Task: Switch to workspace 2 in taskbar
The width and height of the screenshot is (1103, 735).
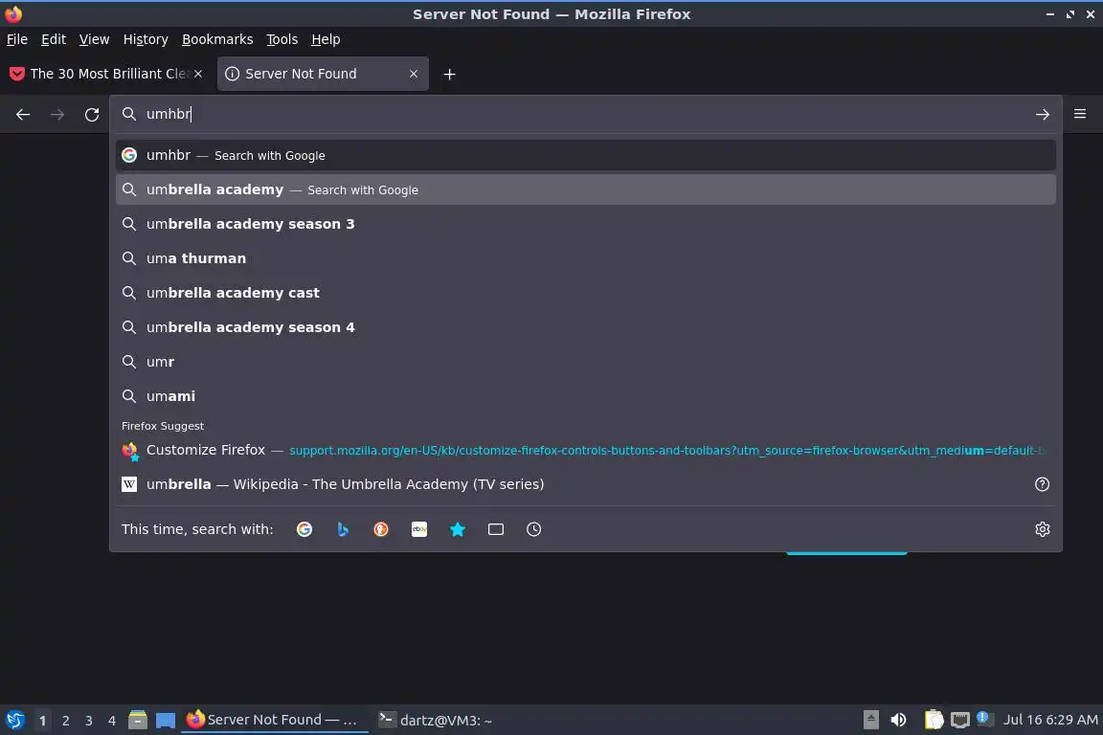Action: tap(65, 721)
